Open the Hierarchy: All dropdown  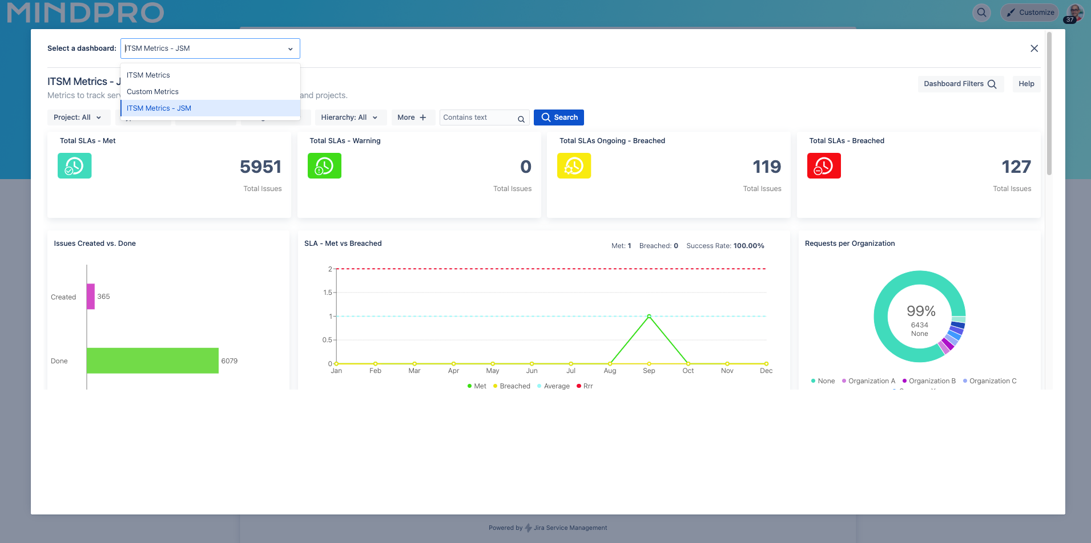tap(350, 117)
